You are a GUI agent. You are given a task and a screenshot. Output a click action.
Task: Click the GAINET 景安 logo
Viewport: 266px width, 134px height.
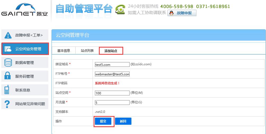[24, 10]
